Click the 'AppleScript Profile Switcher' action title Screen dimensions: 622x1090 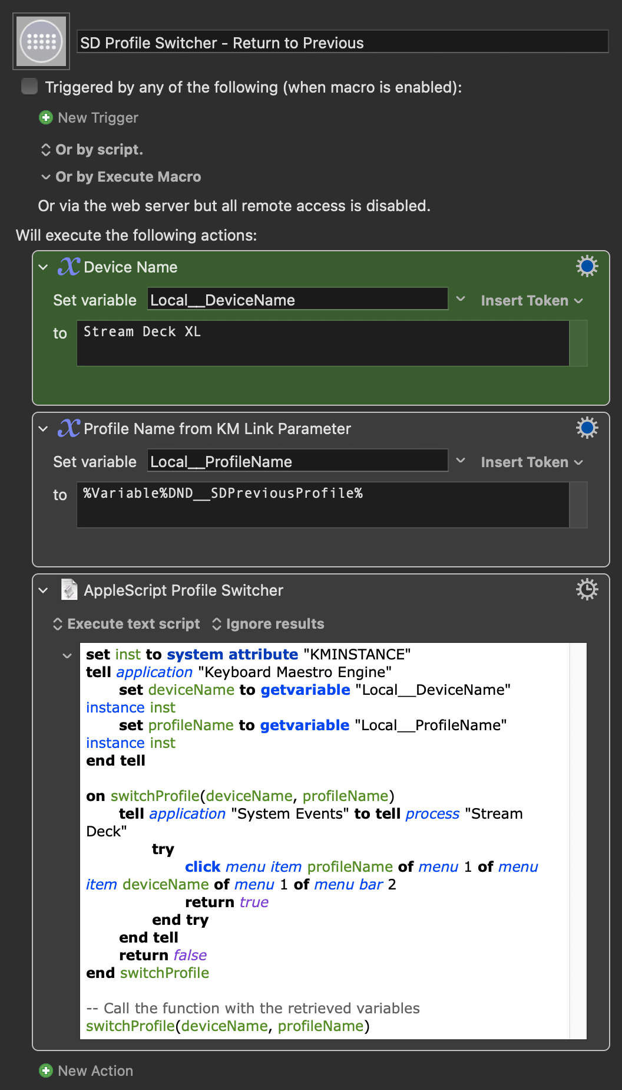(x=184, y=590)
